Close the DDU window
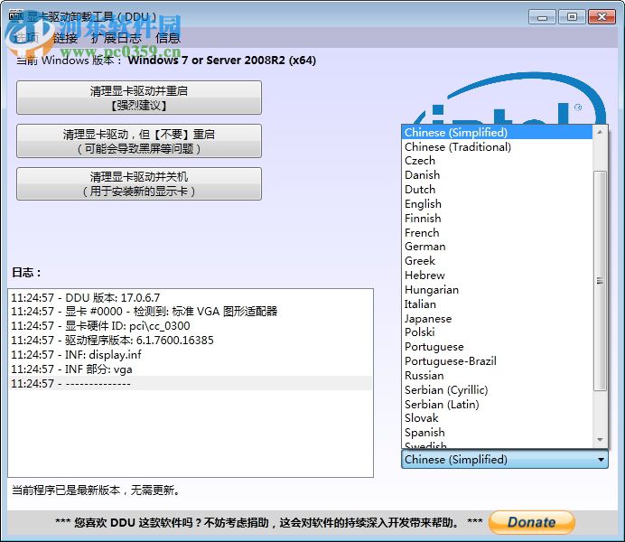Screen dimensions: 625x542 pyautogui.click(x=602, y=17)
